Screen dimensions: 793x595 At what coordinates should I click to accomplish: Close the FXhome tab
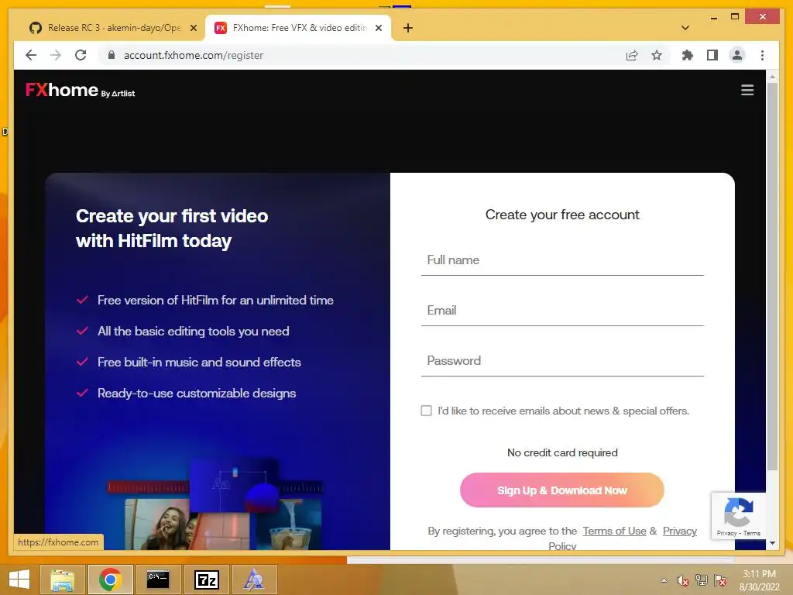tap(378, 28)
